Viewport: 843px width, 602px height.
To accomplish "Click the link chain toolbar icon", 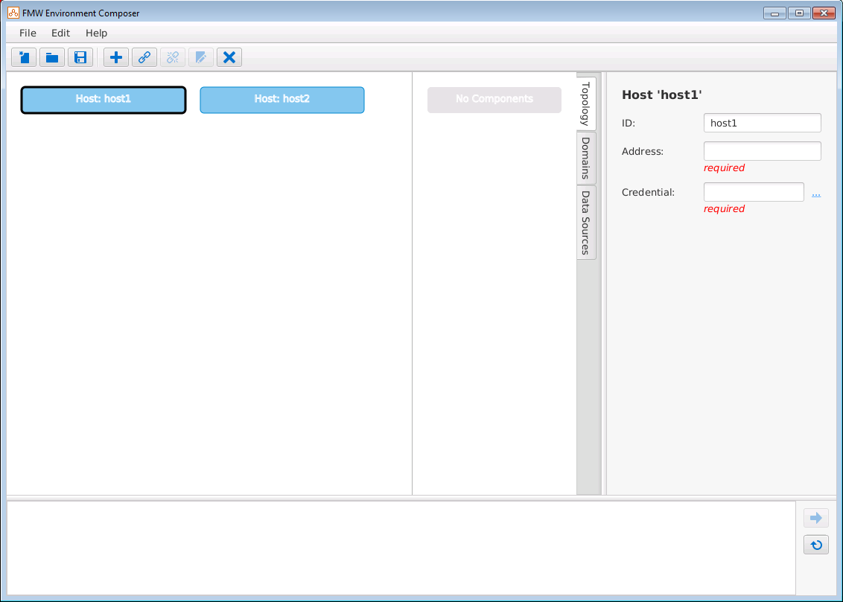I will [x=144, y=57].
